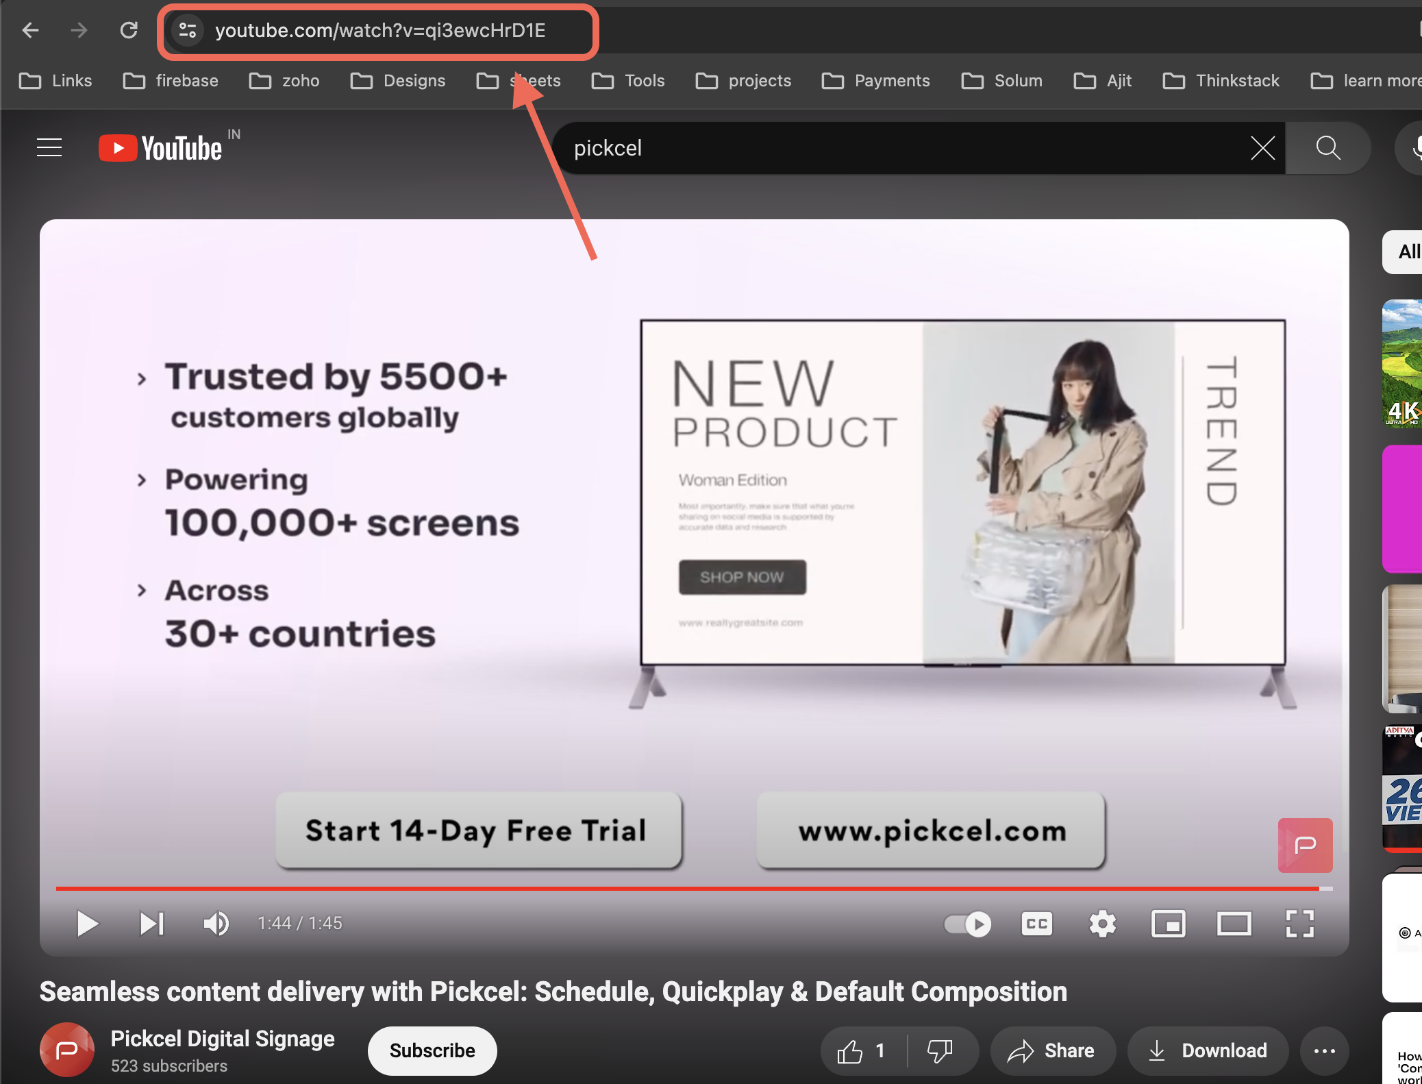
Task: Toggle Autoplay off
Action: [966, 924]
